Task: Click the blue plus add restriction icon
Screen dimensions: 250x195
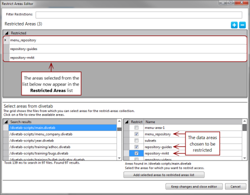Action: click(234, 25)
